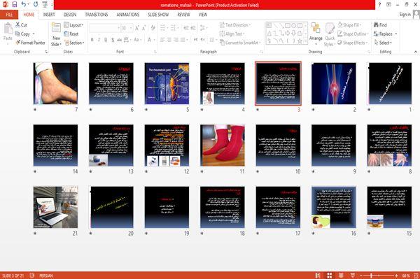The image size is (420, 279).
Task: Expand the Section dropdown
Action: tap(74, 43)
